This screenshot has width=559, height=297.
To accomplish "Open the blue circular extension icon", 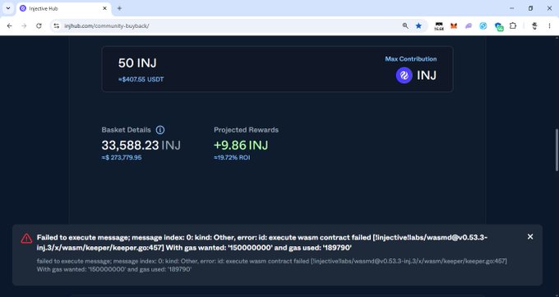I will click(x=483, y=26).
